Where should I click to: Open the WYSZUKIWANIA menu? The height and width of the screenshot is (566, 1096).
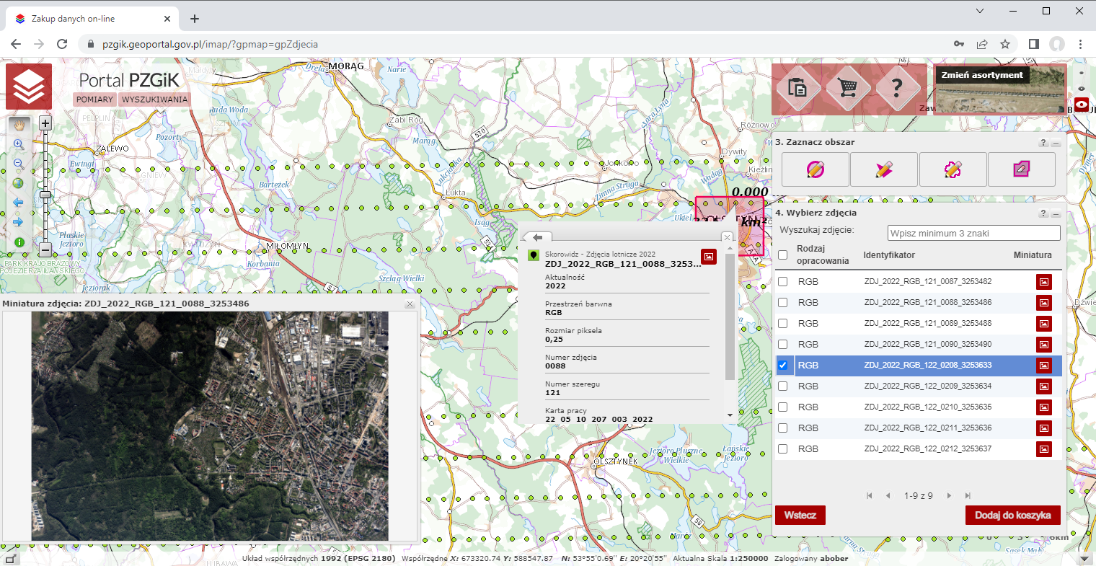[x=154, y=100]
